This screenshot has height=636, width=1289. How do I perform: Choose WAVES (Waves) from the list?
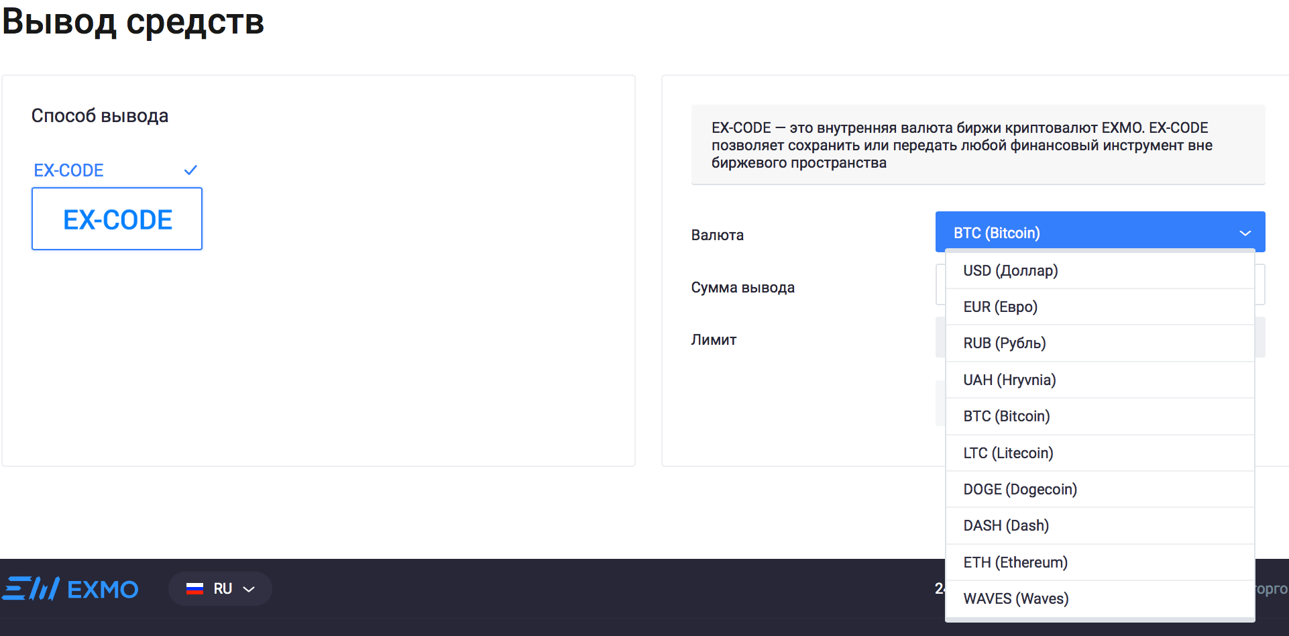1100,599
